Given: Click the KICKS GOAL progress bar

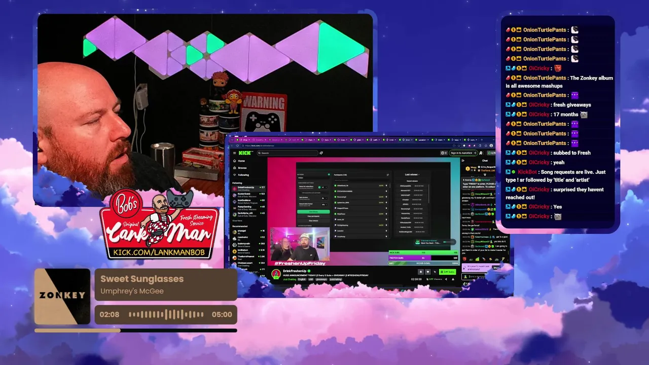Looking at the screenshot, I should 423,263.
